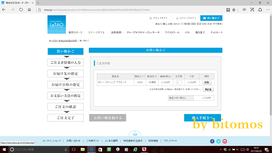Open the Edge Hub icon
The width and height of the screenshot is (272, 153).
pos(244,10)
